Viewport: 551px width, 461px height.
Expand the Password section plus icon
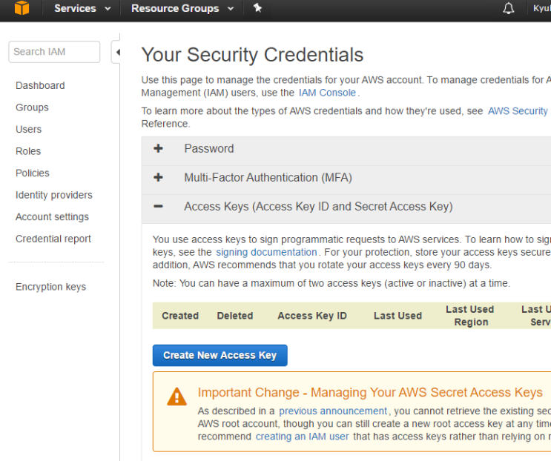point(158,148)
